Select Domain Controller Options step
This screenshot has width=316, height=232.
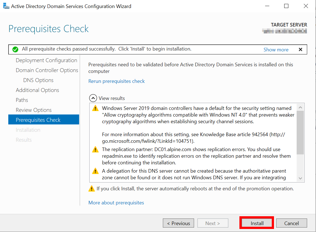pos(47,70)
